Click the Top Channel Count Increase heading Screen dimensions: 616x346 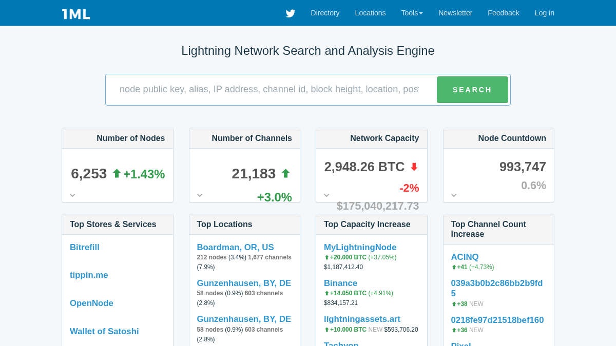(x=488, y=229)
